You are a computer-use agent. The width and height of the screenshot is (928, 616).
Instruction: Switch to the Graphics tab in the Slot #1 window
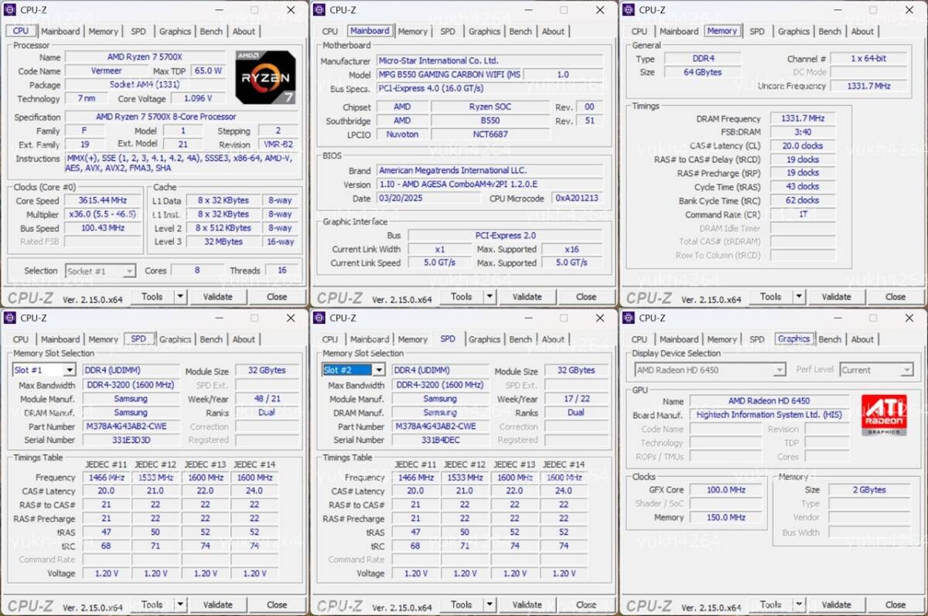(x=176, y=339)
